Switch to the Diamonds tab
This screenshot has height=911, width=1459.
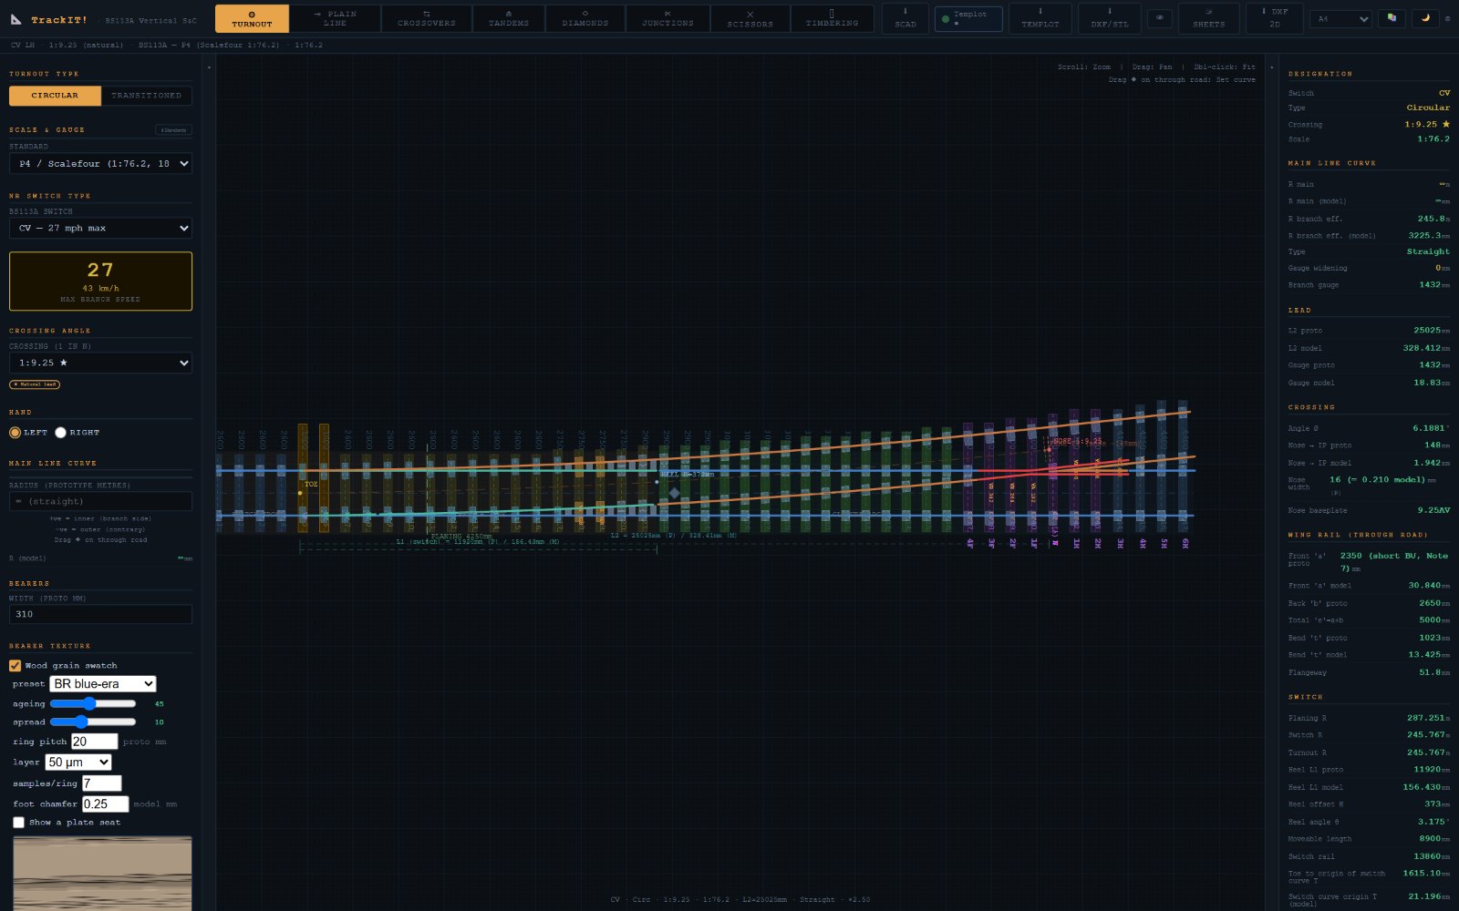point(585,18)
